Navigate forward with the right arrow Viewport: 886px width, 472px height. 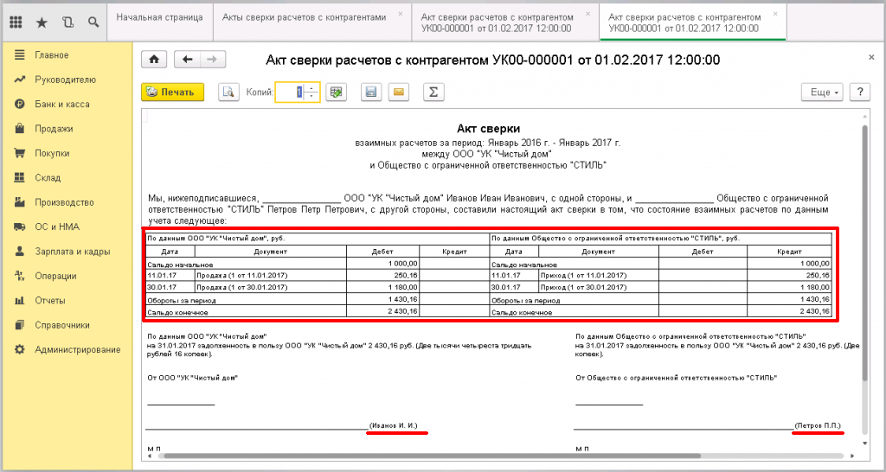tap(213, 60)
